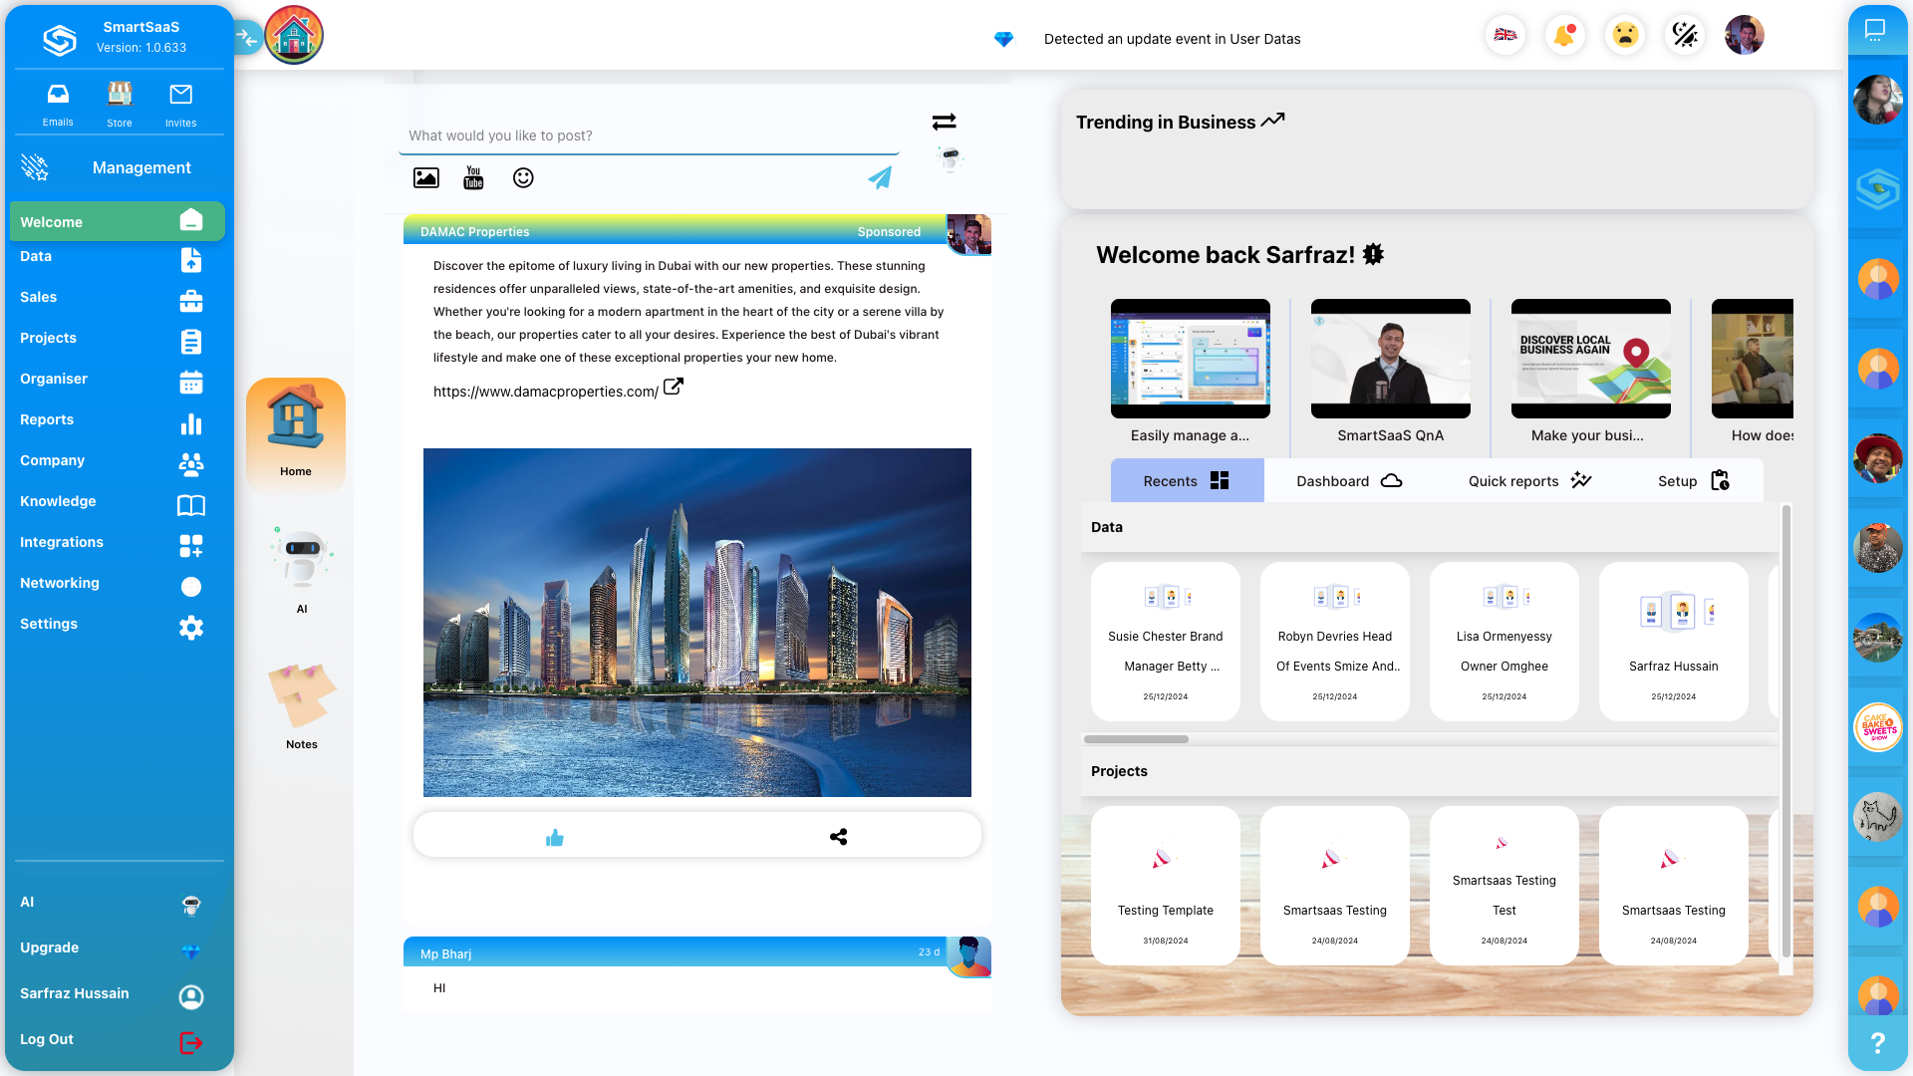Click the Mp Bharj post avatar

point(968,957)
